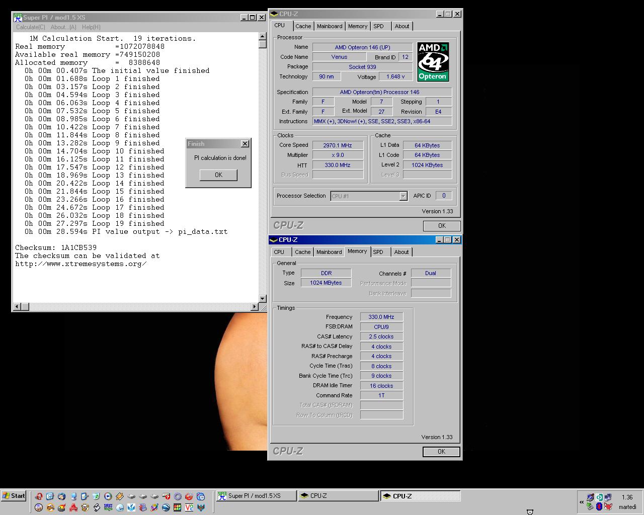Open Thunderbird from the quick launch bar
The image size is (644, 515).
(x=62, y=496)
